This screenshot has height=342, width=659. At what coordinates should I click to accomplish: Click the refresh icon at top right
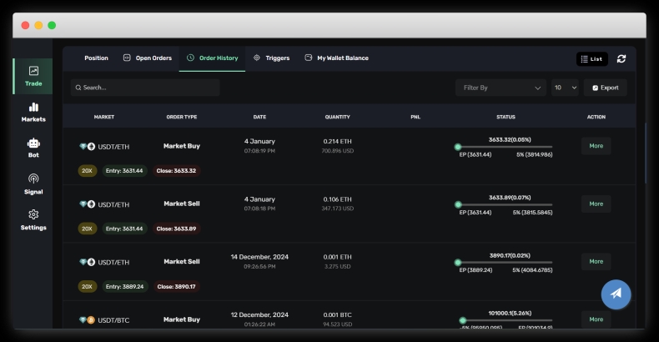tap(621, 58)
